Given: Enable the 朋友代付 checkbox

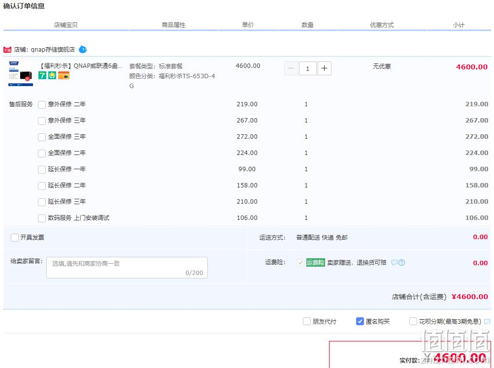Looking at the screenshot, I should click(306, 321).
